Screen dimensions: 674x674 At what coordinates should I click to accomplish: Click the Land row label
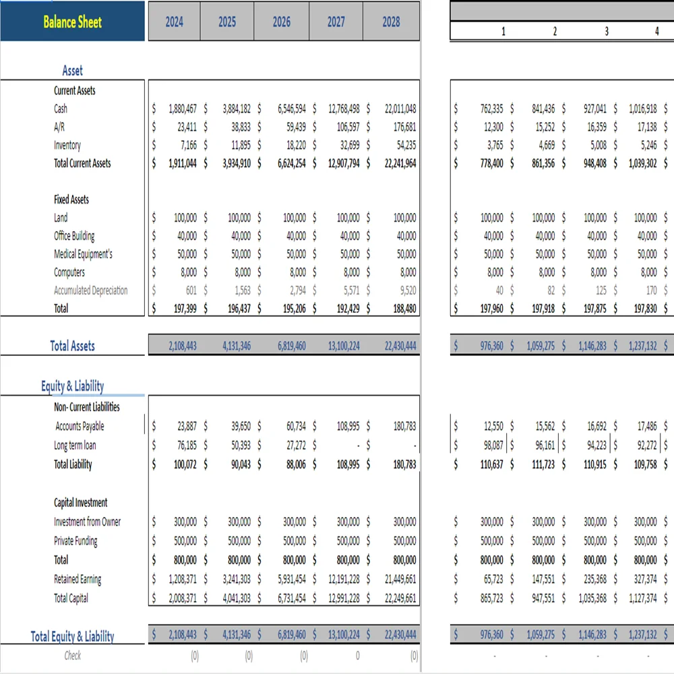point(59,218)
